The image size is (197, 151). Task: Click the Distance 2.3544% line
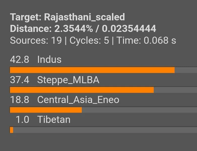pyautogui.click(x=83, y=29)
